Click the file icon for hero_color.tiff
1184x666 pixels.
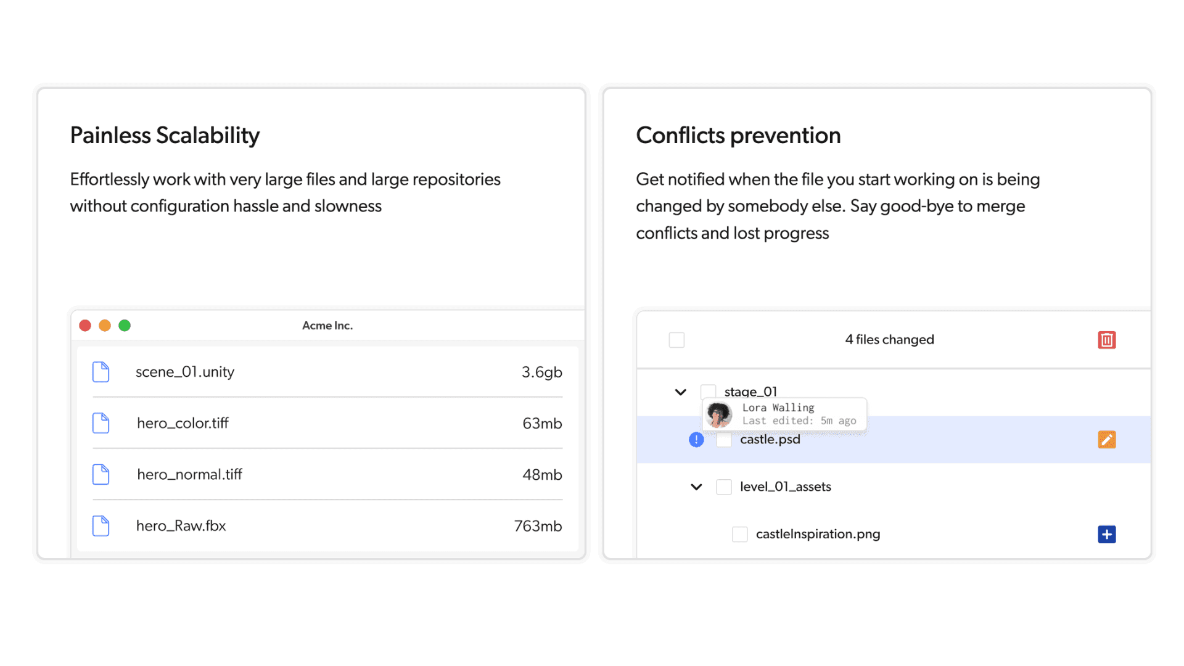[x=101, y=423]
